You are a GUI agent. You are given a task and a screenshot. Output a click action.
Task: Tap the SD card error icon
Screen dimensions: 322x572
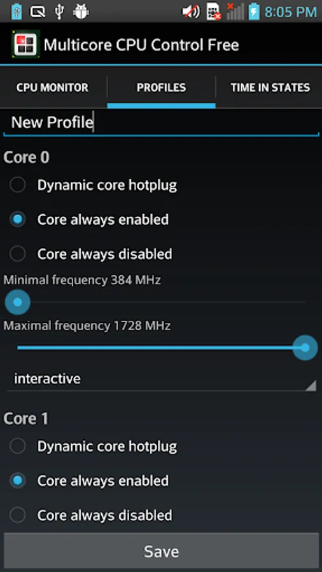point(213,11)
